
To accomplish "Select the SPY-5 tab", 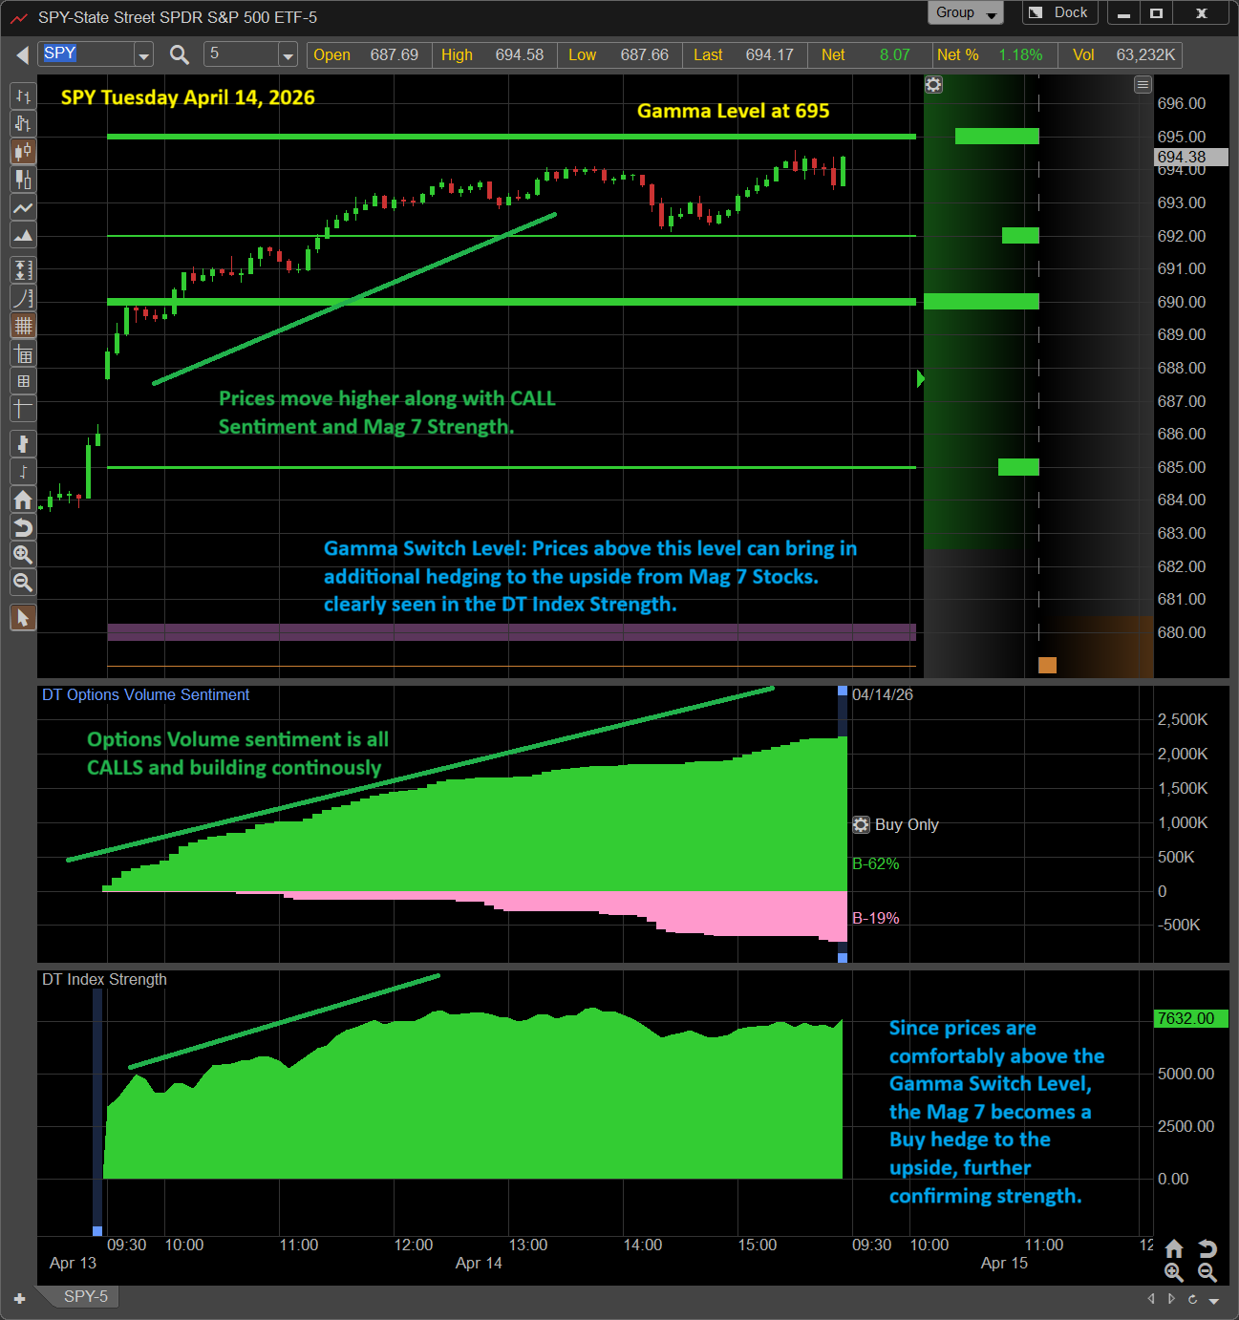I will click(85, 1296).
